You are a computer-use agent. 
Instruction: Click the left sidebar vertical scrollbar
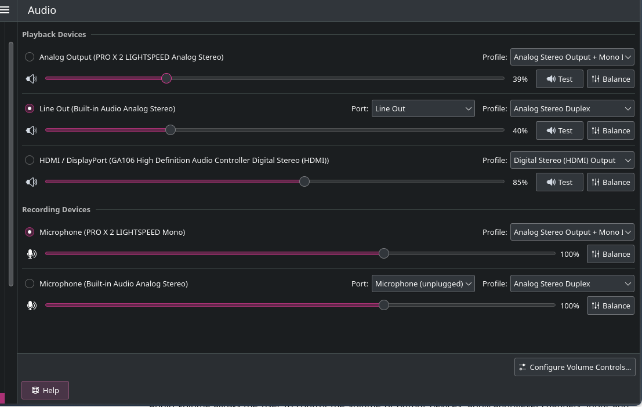(x=11, y=162)
